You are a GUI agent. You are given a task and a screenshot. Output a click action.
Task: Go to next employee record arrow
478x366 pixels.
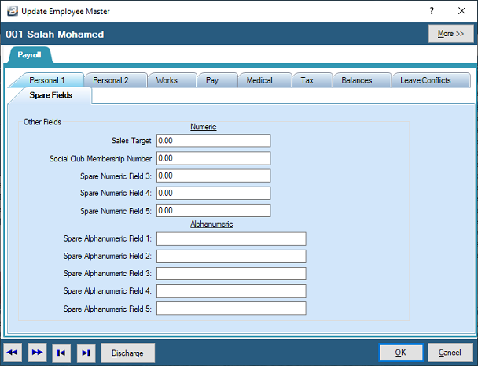[x=37, y=353]
